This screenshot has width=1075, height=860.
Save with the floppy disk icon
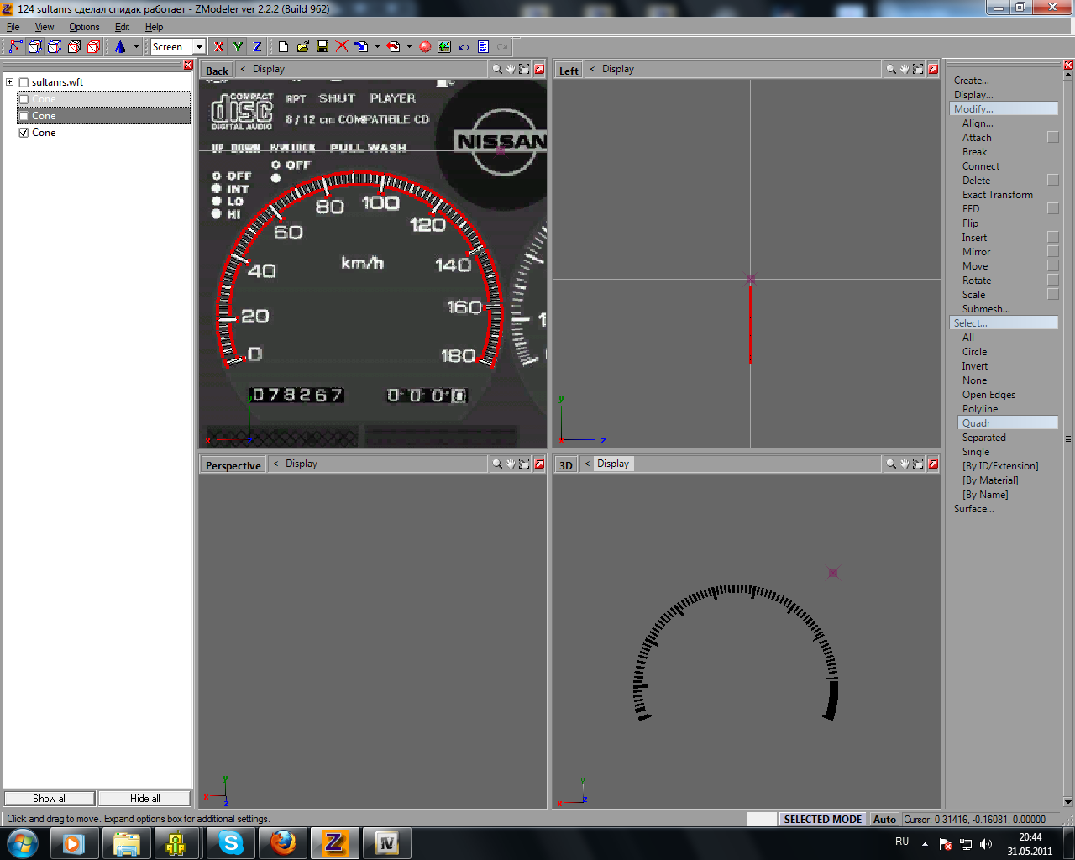[x=322, y=47]
